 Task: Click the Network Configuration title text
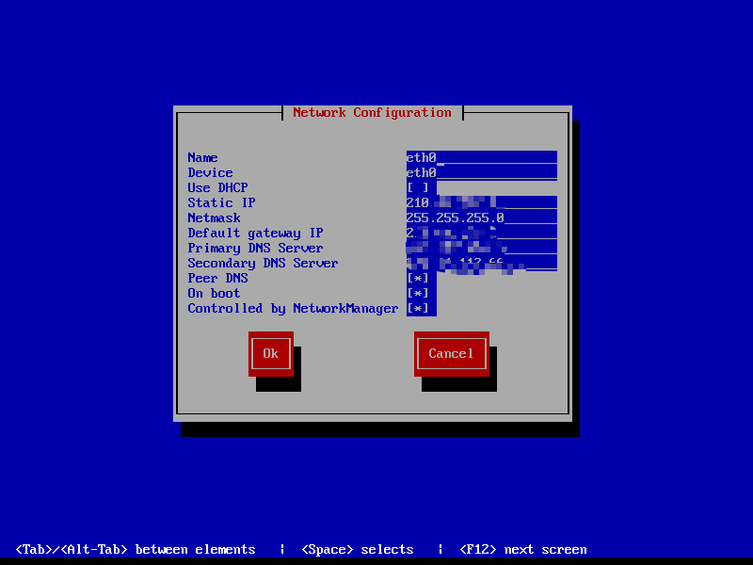pyautogui.click(x=372, y=112)
